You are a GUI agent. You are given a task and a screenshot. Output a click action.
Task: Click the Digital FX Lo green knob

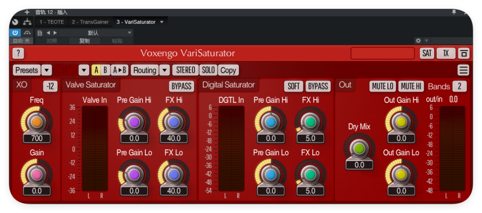(311, 175)
